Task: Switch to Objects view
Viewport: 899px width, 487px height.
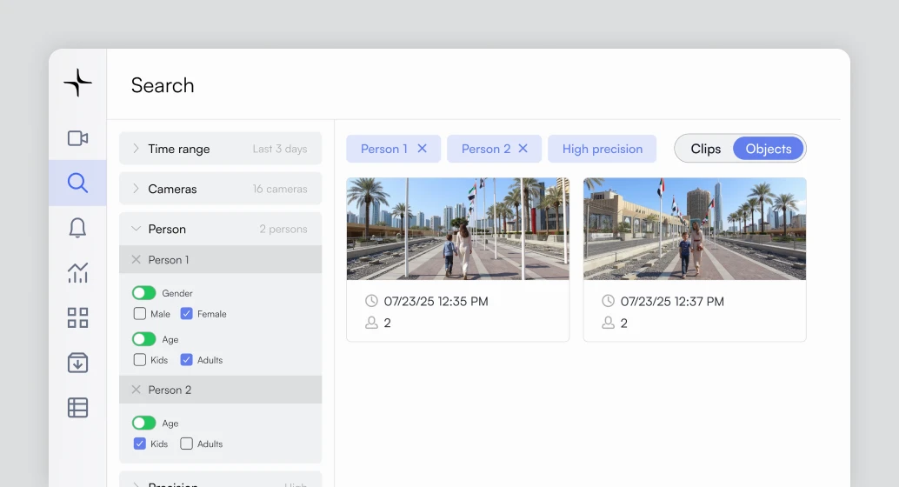Action: pyautogui.click(x=769, y=149)
